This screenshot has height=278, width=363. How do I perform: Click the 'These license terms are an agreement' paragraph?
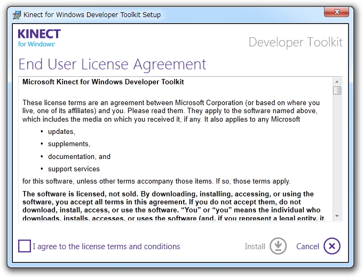[171, 111]
